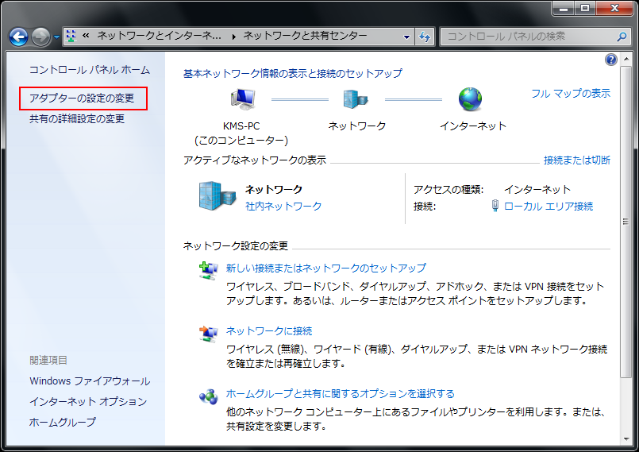
Task: Open 社内ネットワーク link
Action: (x=283, y=206)
